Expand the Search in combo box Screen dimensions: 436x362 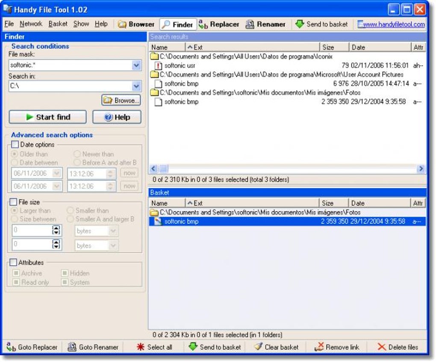(x=136, y=85)
